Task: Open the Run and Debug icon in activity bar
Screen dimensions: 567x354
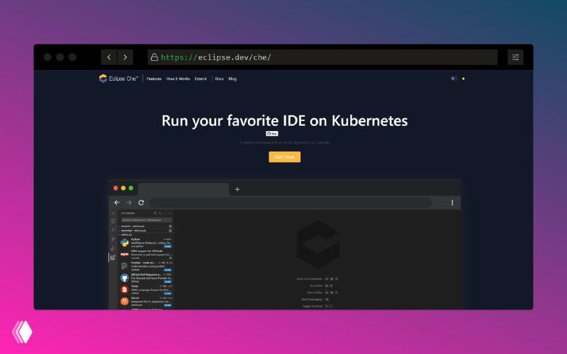Action: (x=113, y=249)
